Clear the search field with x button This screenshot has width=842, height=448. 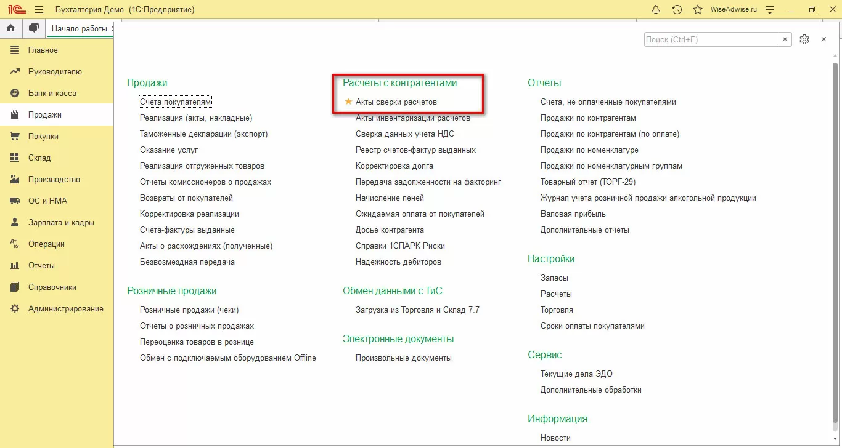(785, 39)
